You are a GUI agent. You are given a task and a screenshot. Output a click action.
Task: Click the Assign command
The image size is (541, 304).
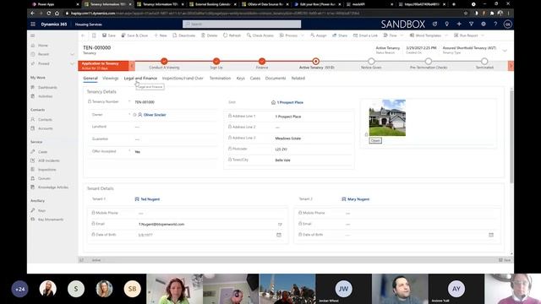click(319, 35)
